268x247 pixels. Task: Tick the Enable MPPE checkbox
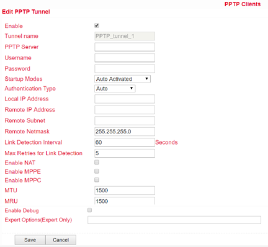[97, 171]
